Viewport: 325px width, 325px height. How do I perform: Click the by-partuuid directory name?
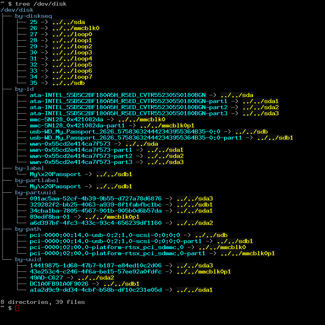pos(35,193)
